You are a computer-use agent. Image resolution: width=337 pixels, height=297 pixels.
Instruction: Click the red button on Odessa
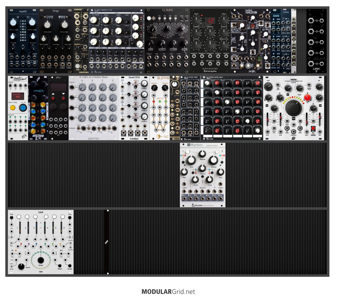313,128
